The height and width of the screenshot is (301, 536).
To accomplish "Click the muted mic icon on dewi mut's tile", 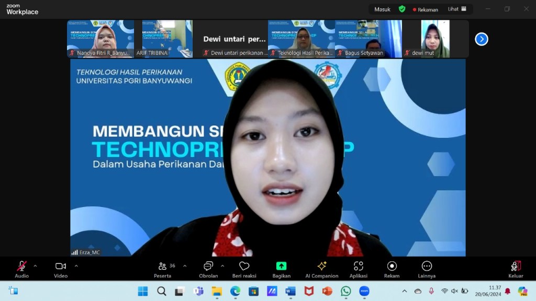I will (408, 53).
